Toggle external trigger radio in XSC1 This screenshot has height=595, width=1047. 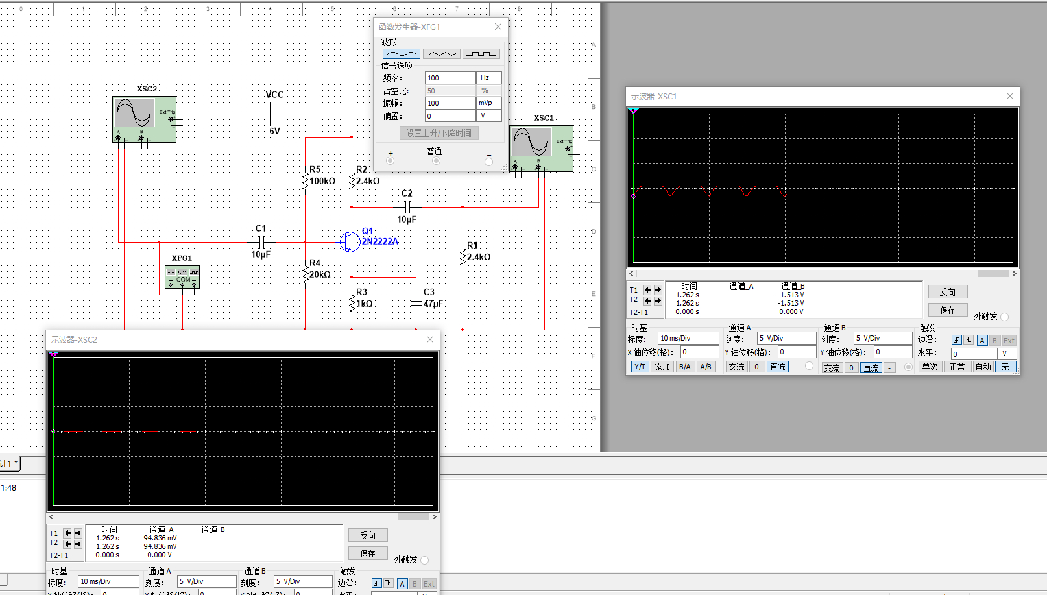click(1004, 317)
